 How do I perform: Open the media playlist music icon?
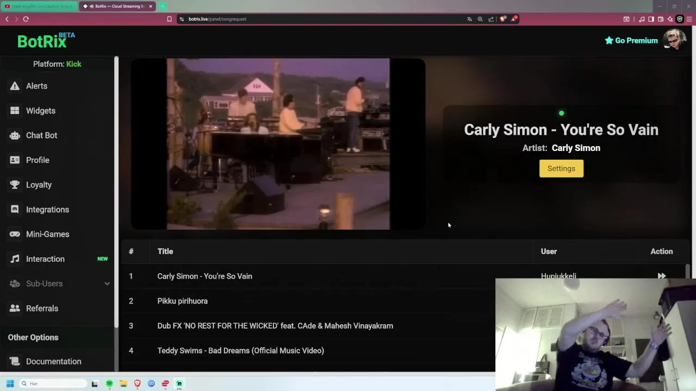tap(642, 19)
